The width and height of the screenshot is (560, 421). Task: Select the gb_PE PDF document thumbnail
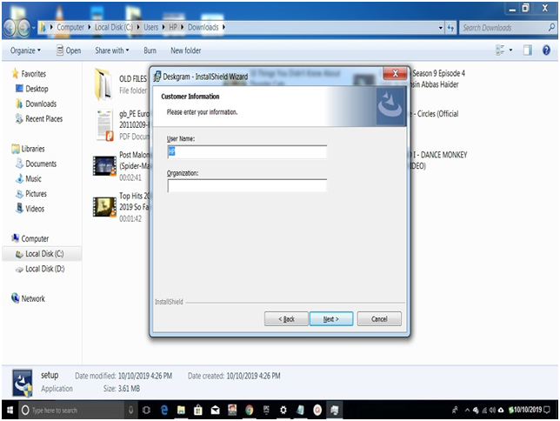point(104,125)
